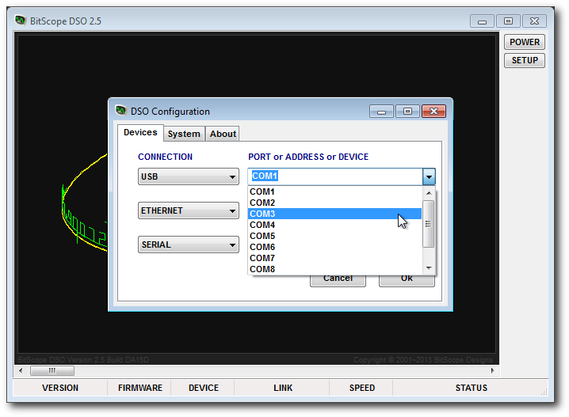This screenshot has height=417, width=569.
Task: Expand the ETHERNET connection dropdown
Action: 189,210
